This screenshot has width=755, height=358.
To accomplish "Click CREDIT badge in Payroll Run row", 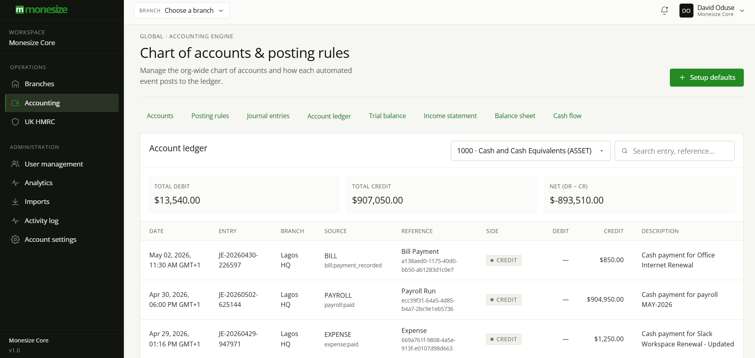I will click(x=504, y=300).
